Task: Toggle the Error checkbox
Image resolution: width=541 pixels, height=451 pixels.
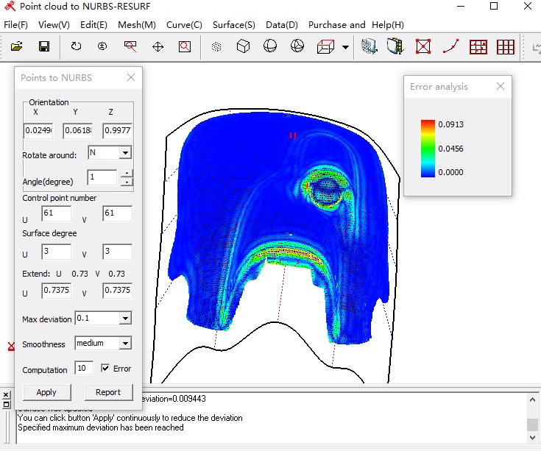Action: (105, 369)
